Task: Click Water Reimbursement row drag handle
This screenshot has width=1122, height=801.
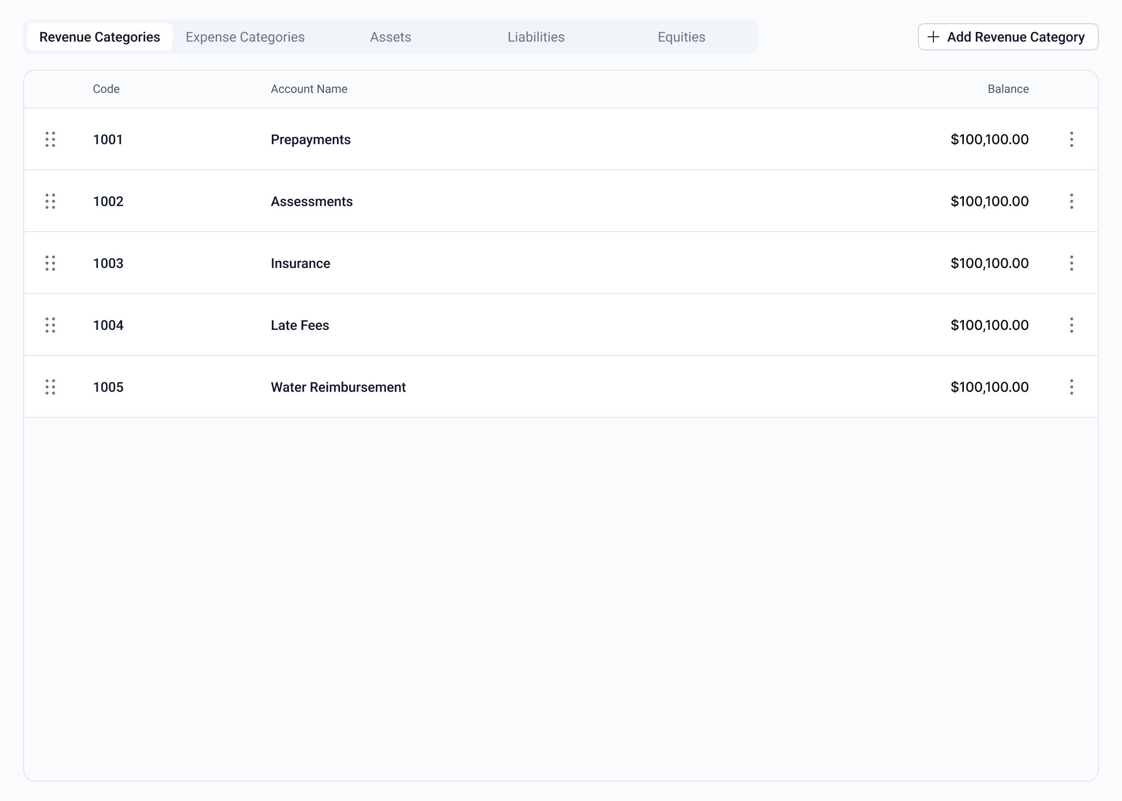Action: point(50,386)
